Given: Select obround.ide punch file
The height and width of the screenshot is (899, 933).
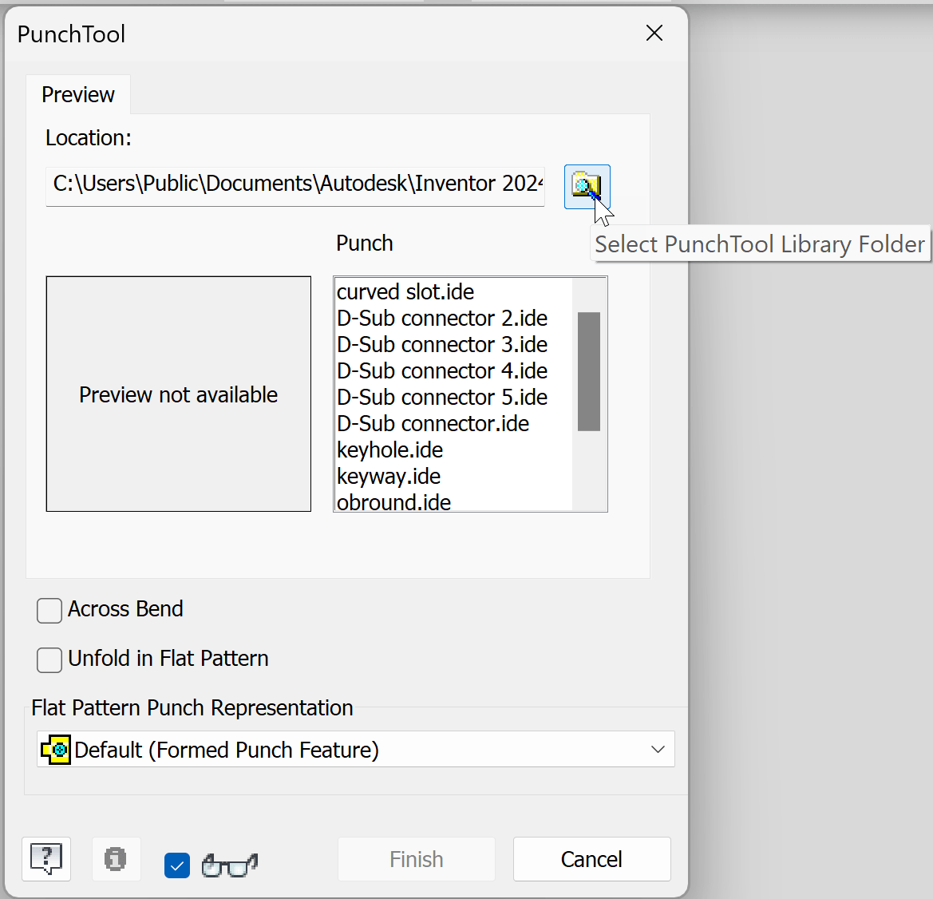Looking at the screenshot, I should 393,502.
